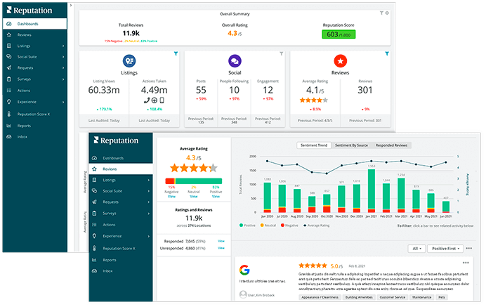Open the Overall Summary settings gear
Image resolution: width=486 pixels, height=307 pixels.
click(387, 13)
